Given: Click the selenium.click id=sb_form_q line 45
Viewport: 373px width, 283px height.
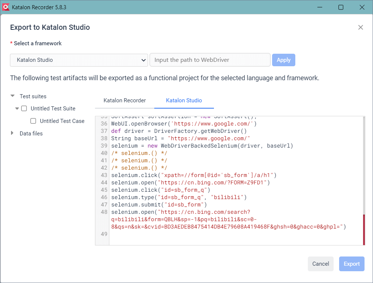Looking at the screenshot, I should (161, 190).
